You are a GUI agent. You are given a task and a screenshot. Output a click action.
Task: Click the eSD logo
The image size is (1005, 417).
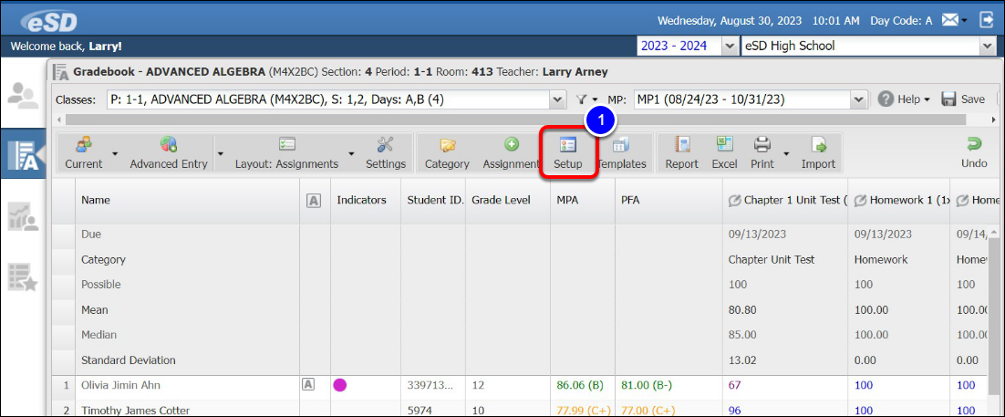(48, 21)
